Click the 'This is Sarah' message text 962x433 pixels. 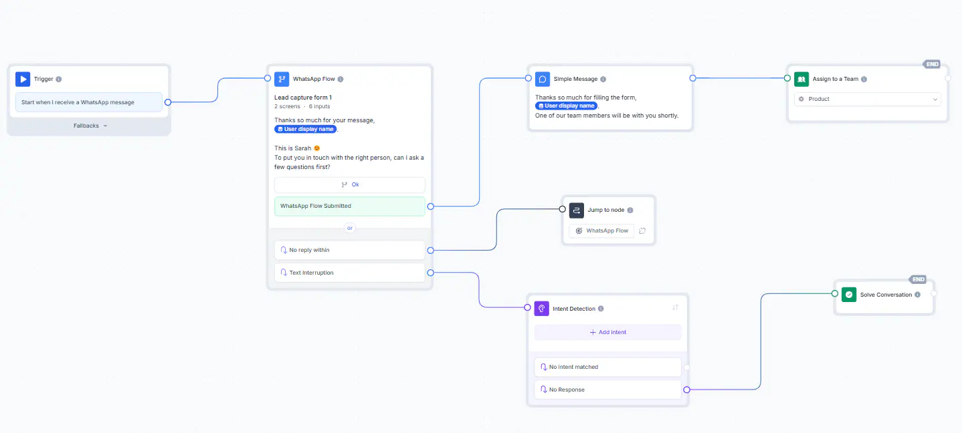tap(297, 148)
